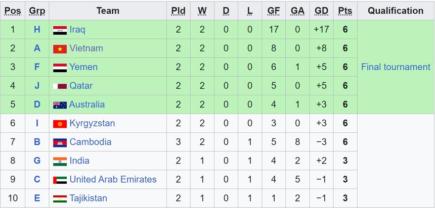
Task: Open the Kyrgyzstan team link
Action: (x=92, y=124)
